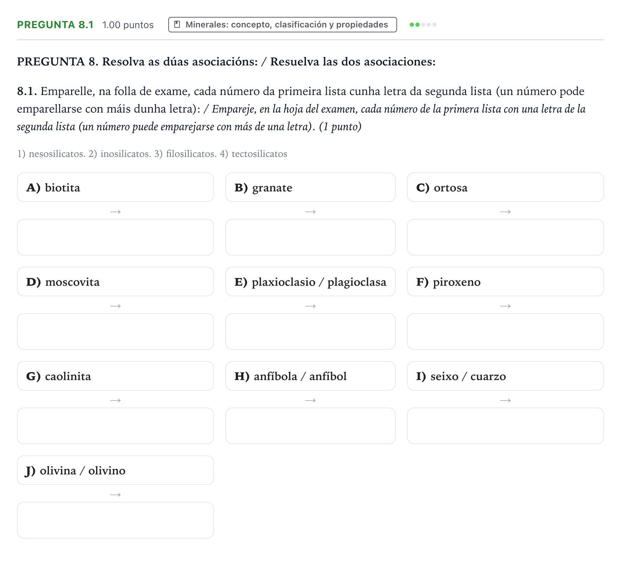Image resolution: width=621 pixels, height=561 pixels.
Task: Click the answer box under C) ortosa
Action: pos(505,237)
